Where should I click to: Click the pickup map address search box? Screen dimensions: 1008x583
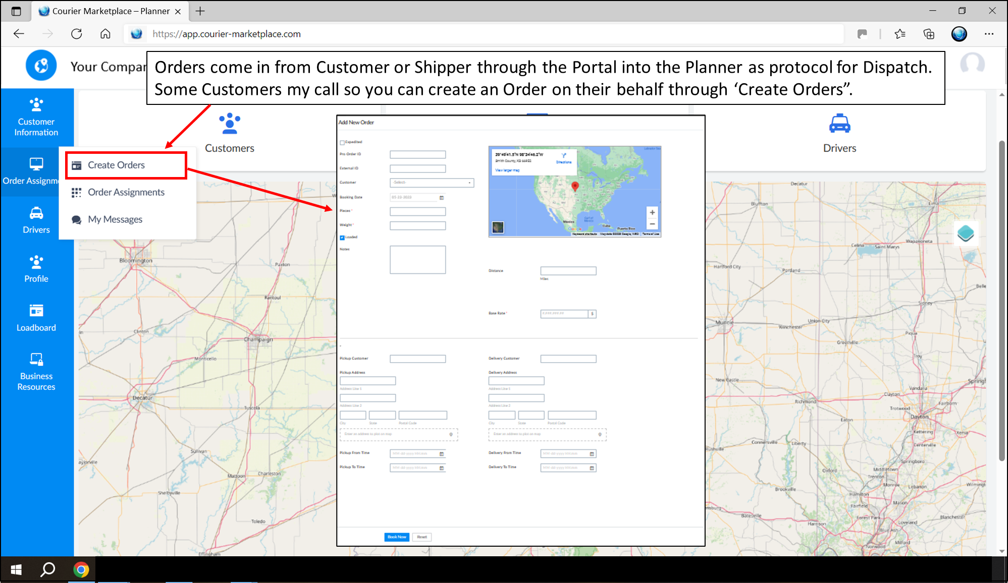[x=399, y=434]
